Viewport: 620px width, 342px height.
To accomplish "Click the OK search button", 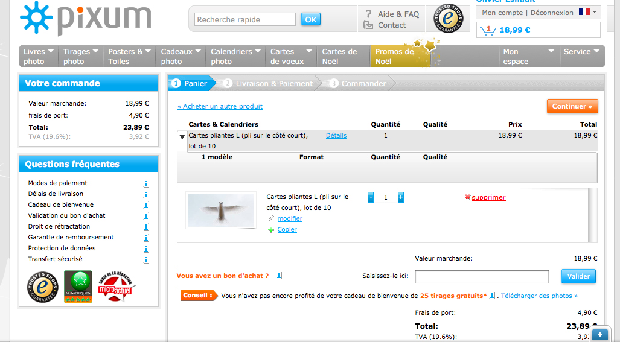I will (311, 19).
